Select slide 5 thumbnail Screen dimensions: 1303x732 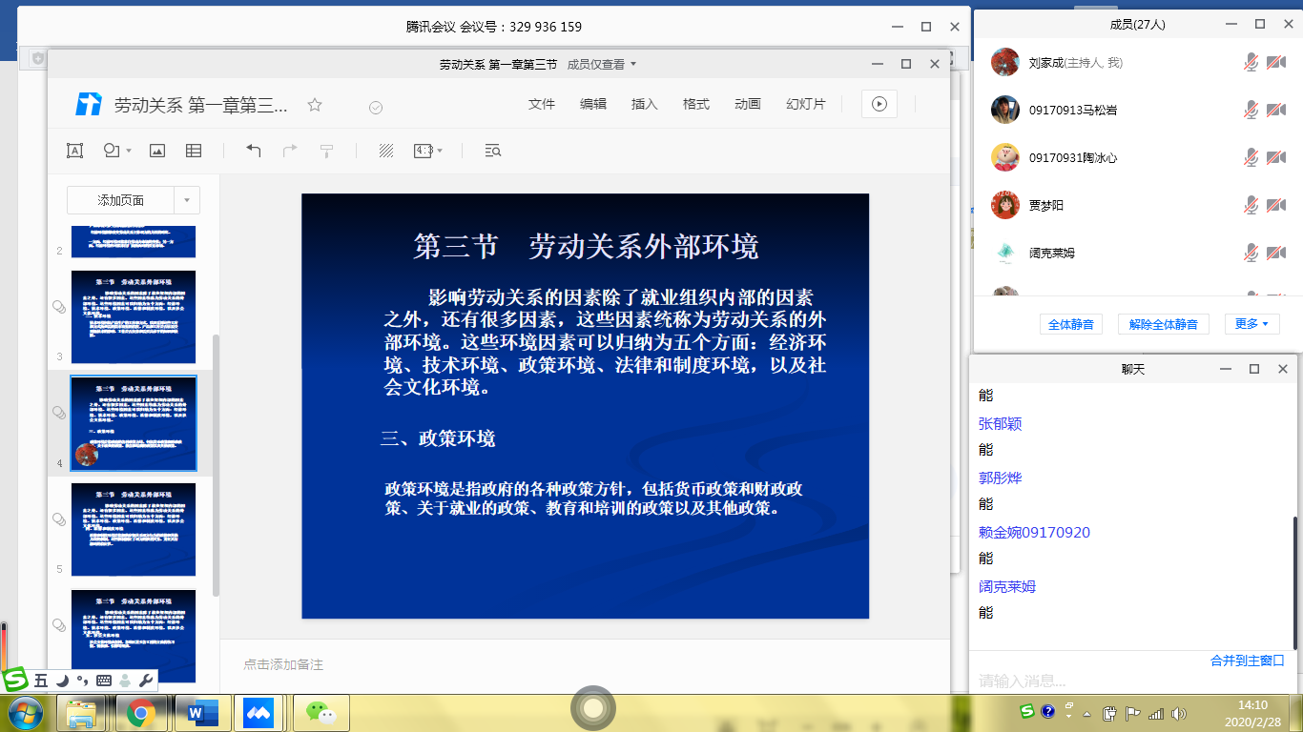pyautogui.click(x=134, y=530)
